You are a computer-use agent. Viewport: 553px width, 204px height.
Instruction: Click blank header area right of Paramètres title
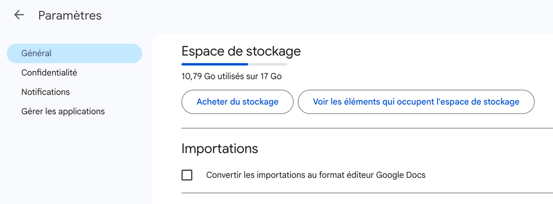(323, 15)
